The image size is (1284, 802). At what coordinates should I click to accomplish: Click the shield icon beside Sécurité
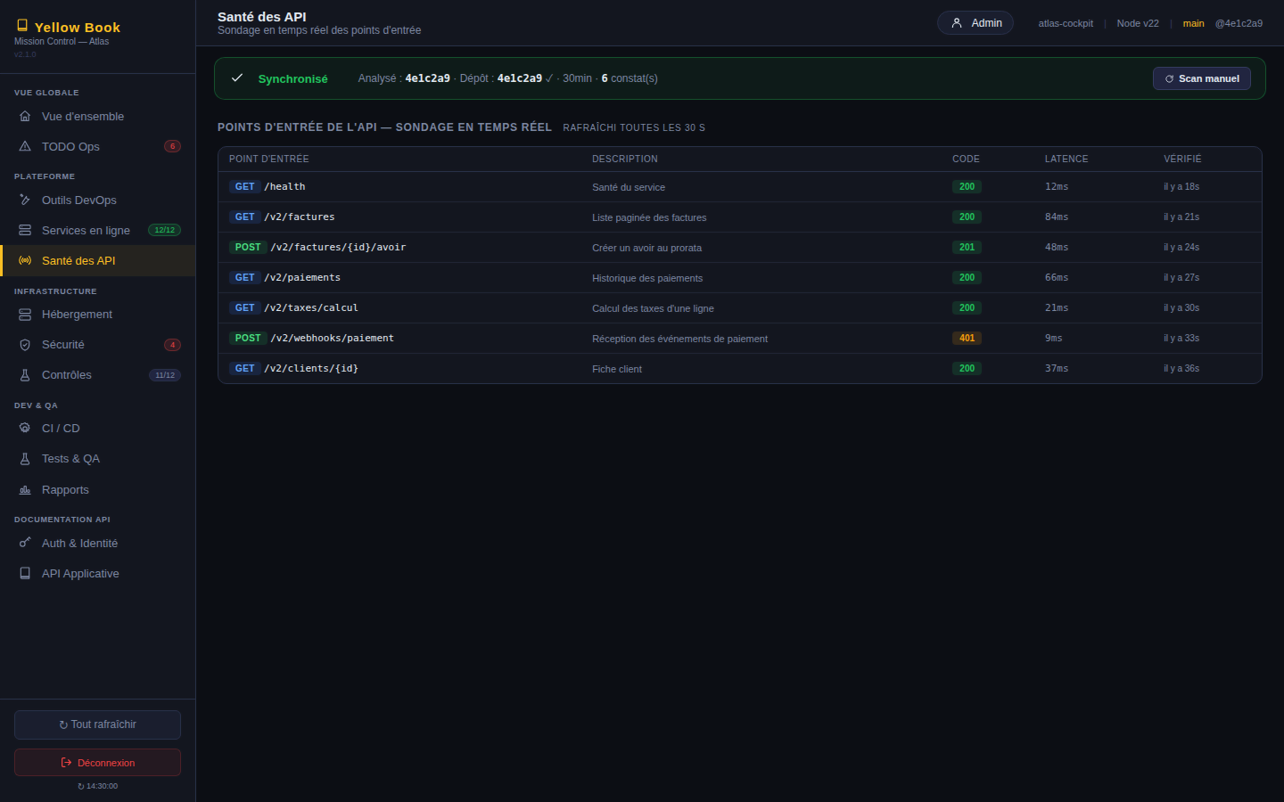click(x=25, y=345)
